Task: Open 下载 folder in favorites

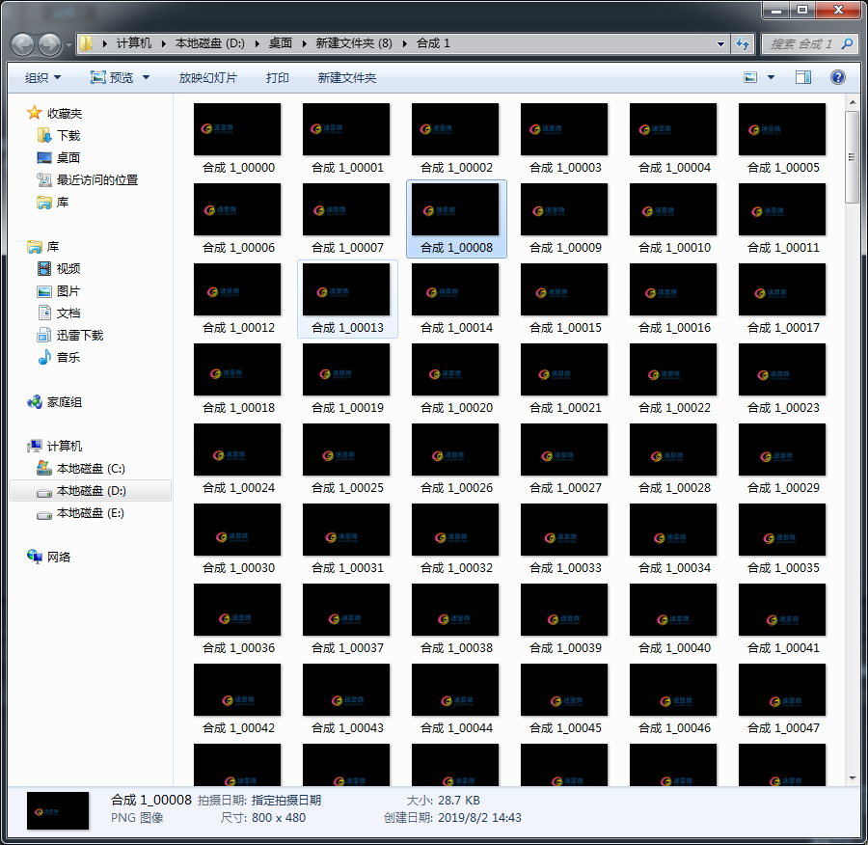Action: [68, 136]
